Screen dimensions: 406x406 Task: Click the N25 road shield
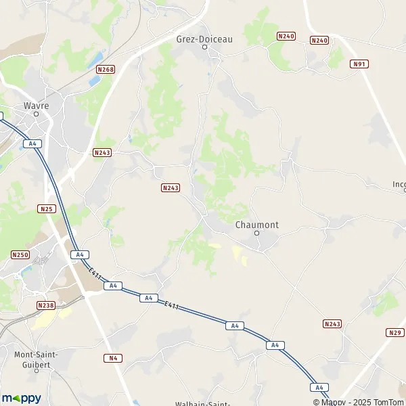[x=47, y=209]
